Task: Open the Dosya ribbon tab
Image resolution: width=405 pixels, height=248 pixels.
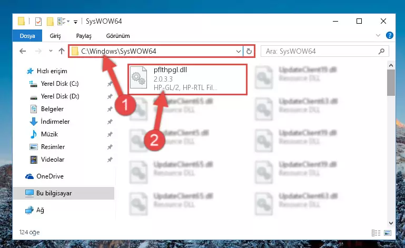Action: [x=27, y=36]
